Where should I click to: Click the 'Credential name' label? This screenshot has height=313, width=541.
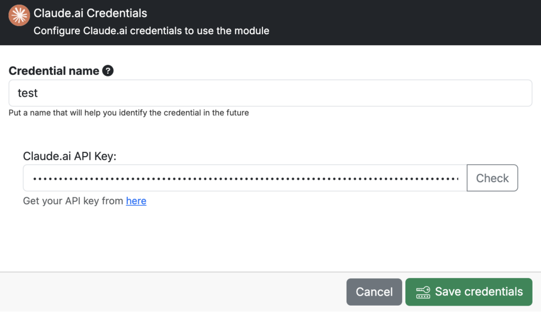coord(54,71)
